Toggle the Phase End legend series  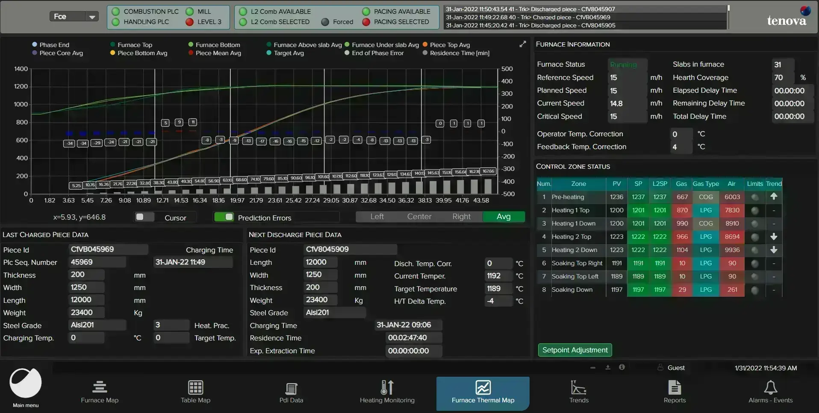point(50,45)
